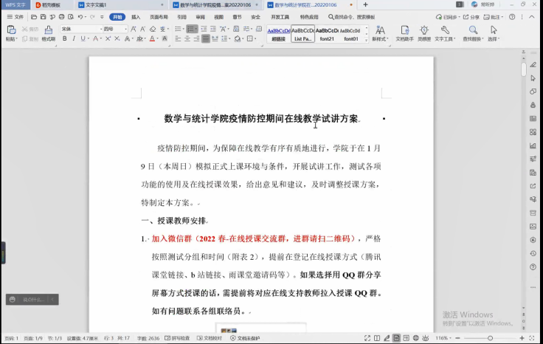Apply the List Pa... paragraph style
Viewport: 543px width, 344px height.
[302, 34]
